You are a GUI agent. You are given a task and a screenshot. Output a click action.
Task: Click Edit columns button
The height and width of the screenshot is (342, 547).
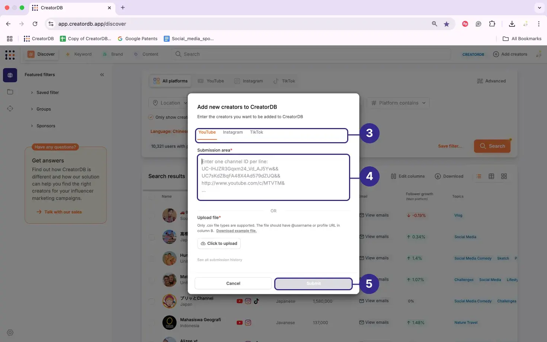click(x=408, y=176)
